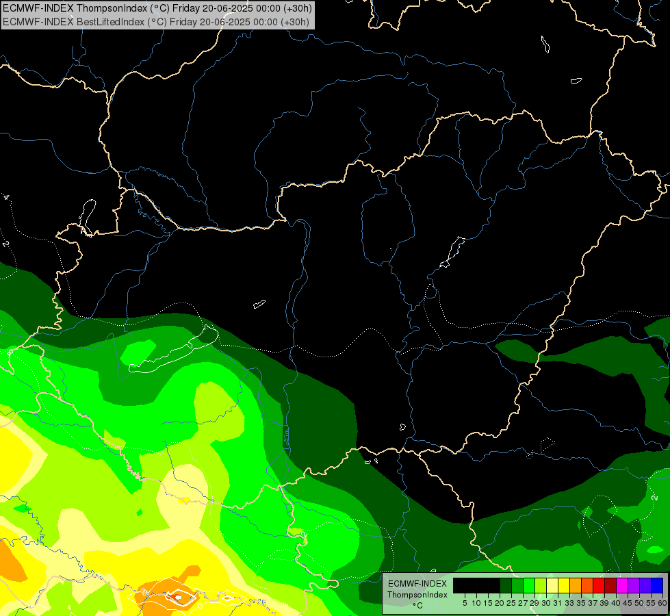The image size is (670, 616).
Task: Select the blue 55–60 legend swatch
Action: pyautogui.click(x=657, y=585)
